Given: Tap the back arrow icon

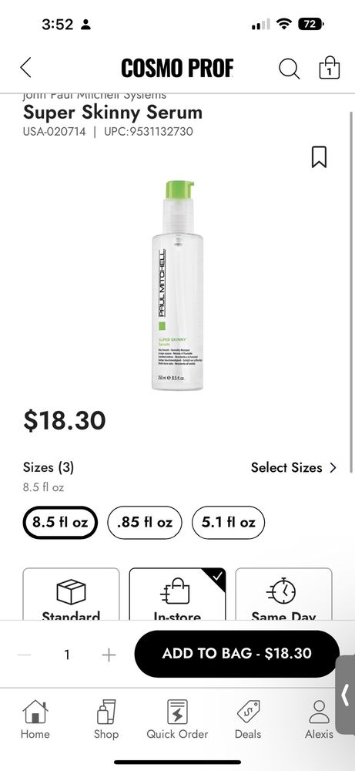Looking at the screenshot, I should 25,67.
